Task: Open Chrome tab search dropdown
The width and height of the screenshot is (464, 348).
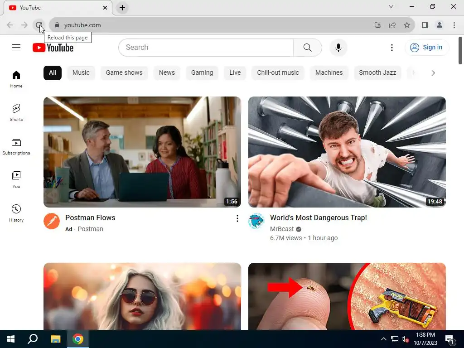Action: tap(391, 6)
